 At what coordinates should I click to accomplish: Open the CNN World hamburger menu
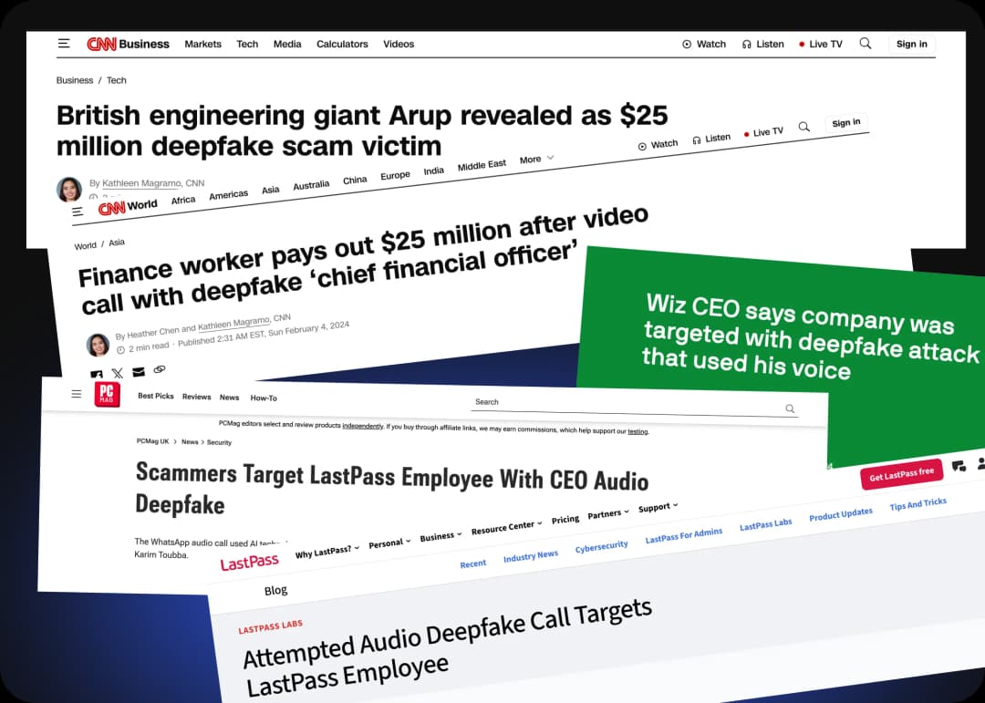coord(78,212)
